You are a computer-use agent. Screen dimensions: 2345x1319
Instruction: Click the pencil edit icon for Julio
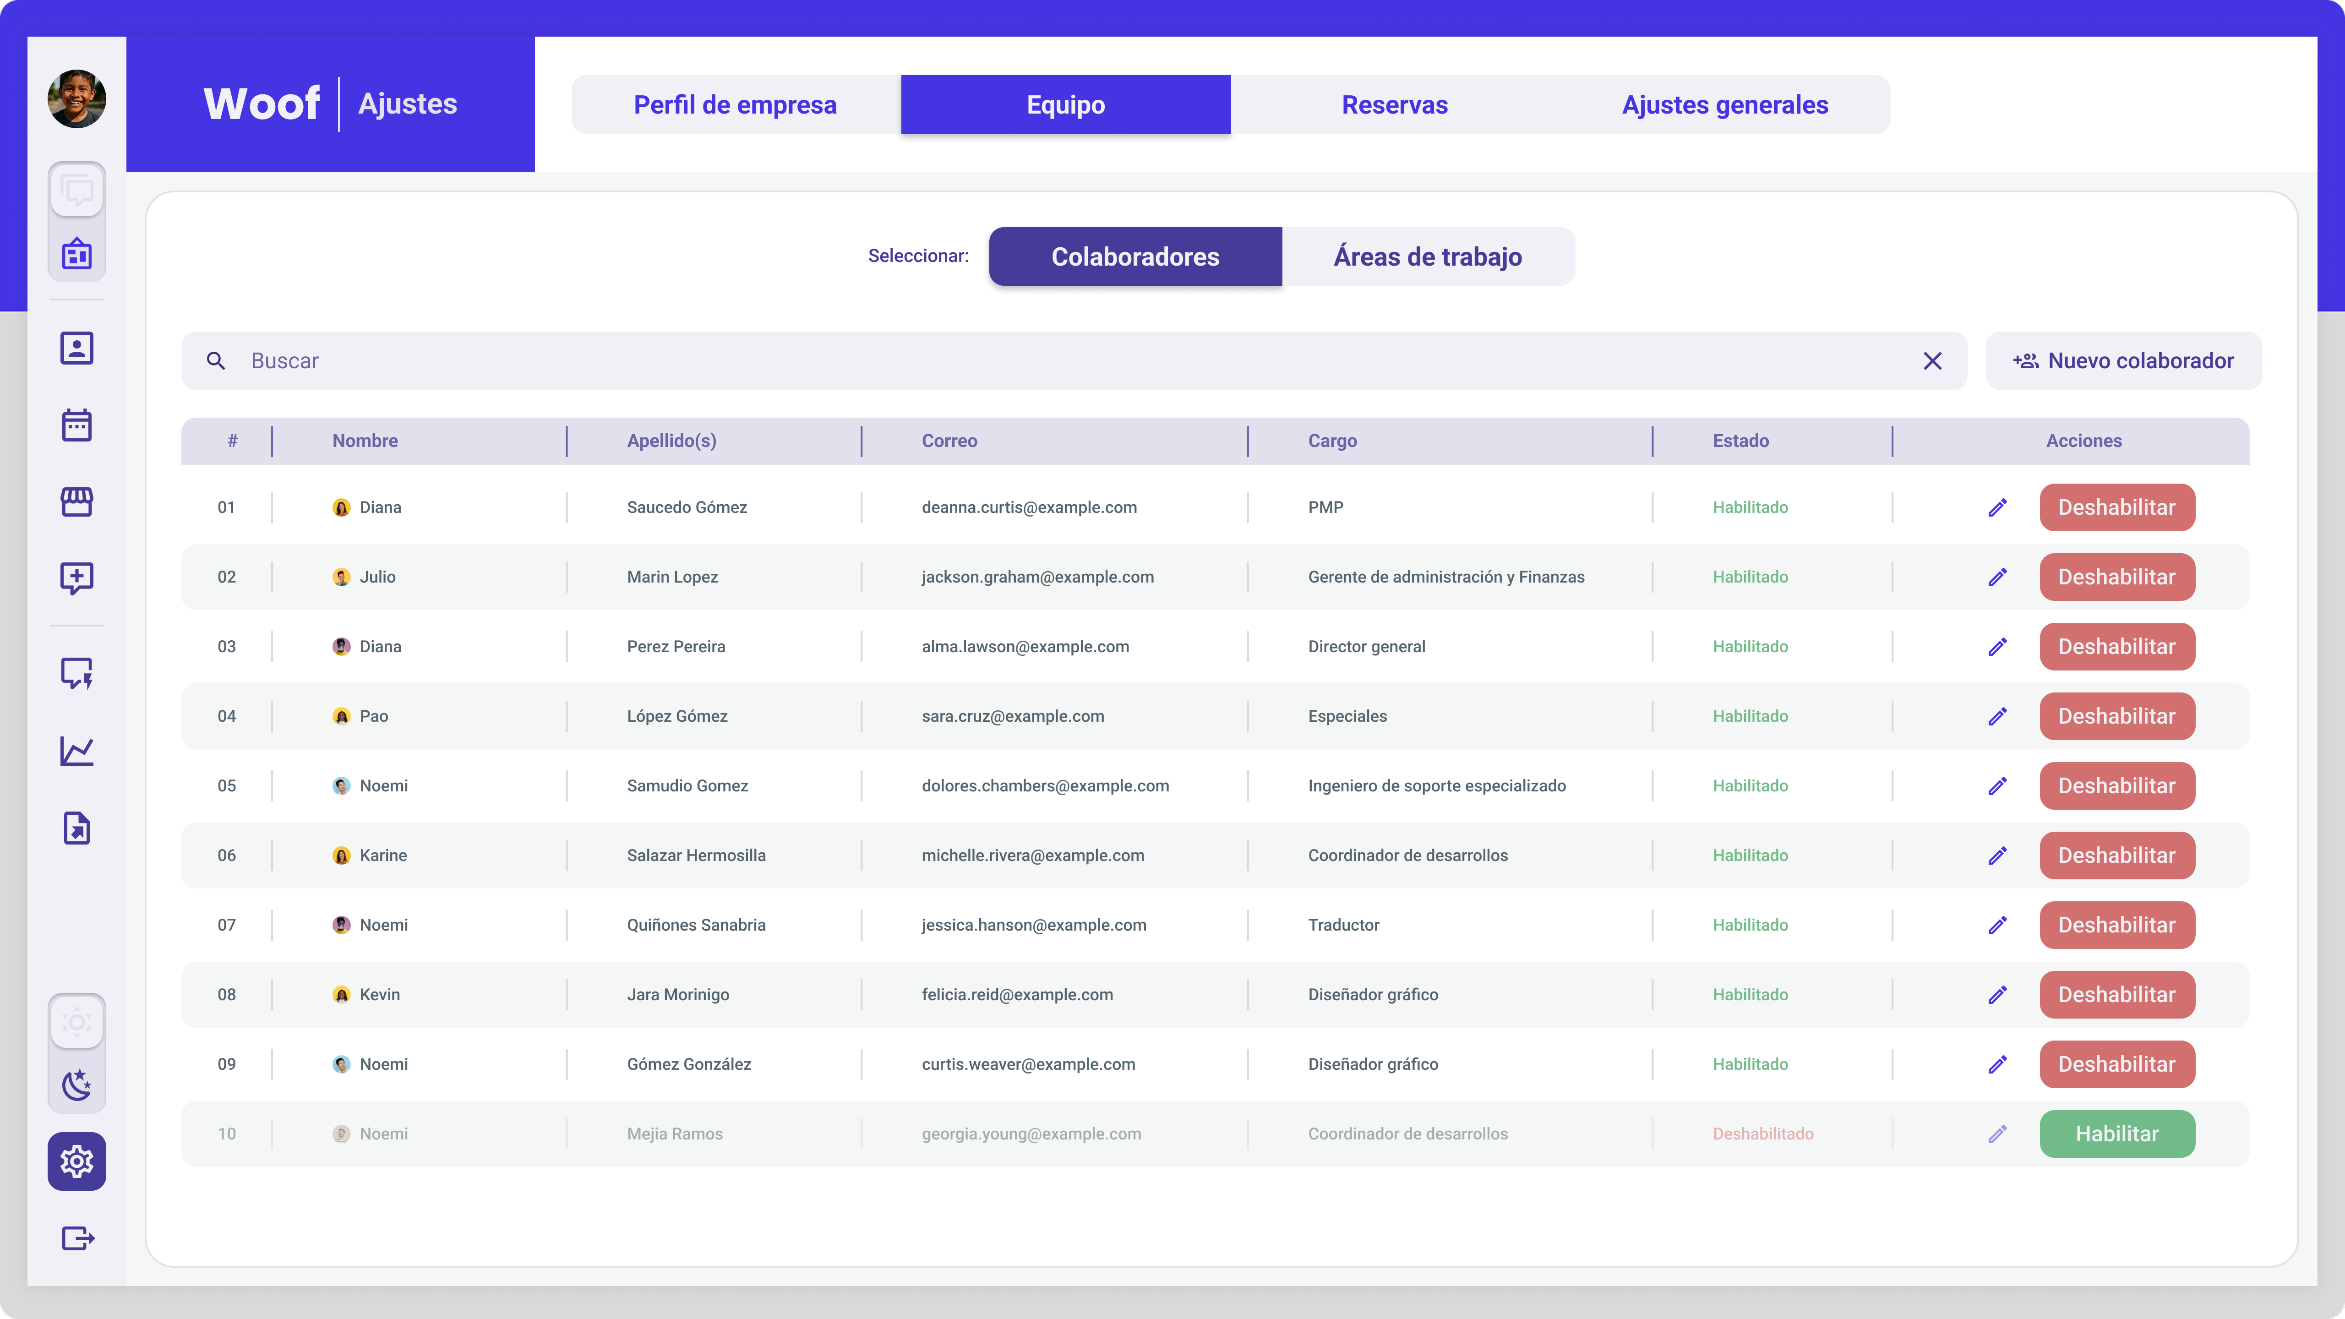(1997, 577)
